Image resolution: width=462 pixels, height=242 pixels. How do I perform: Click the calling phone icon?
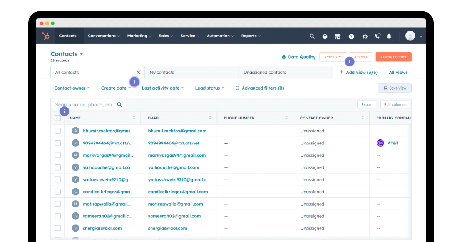click(377, 36)
